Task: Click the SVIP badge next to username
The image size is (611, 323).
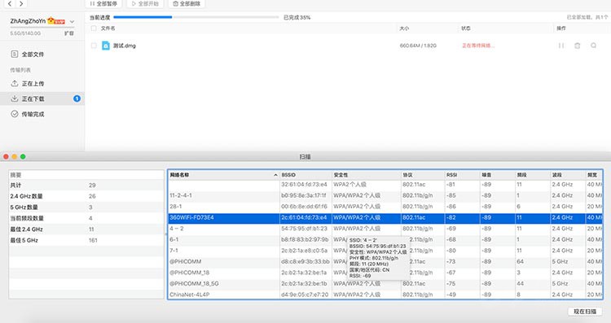Action: click(56, 21)
